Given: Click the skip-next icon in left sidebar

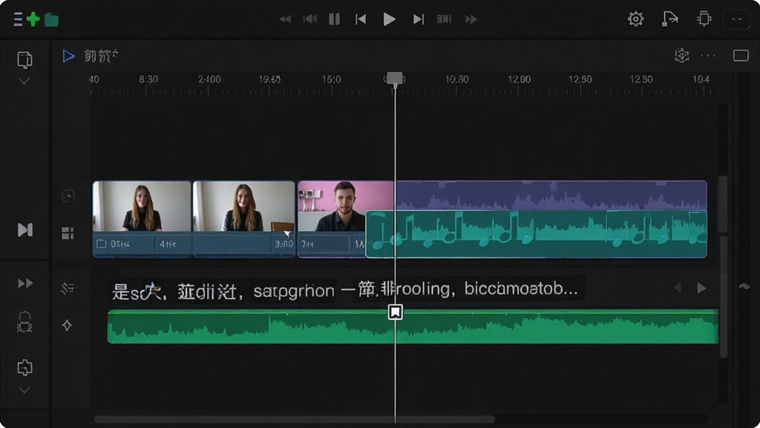Looking at the screenshot, I should pos(25,230).
